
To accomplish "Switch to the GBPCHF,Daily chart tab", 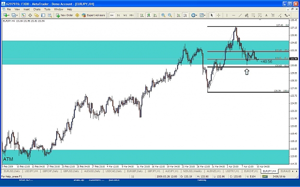I will 50,171.
